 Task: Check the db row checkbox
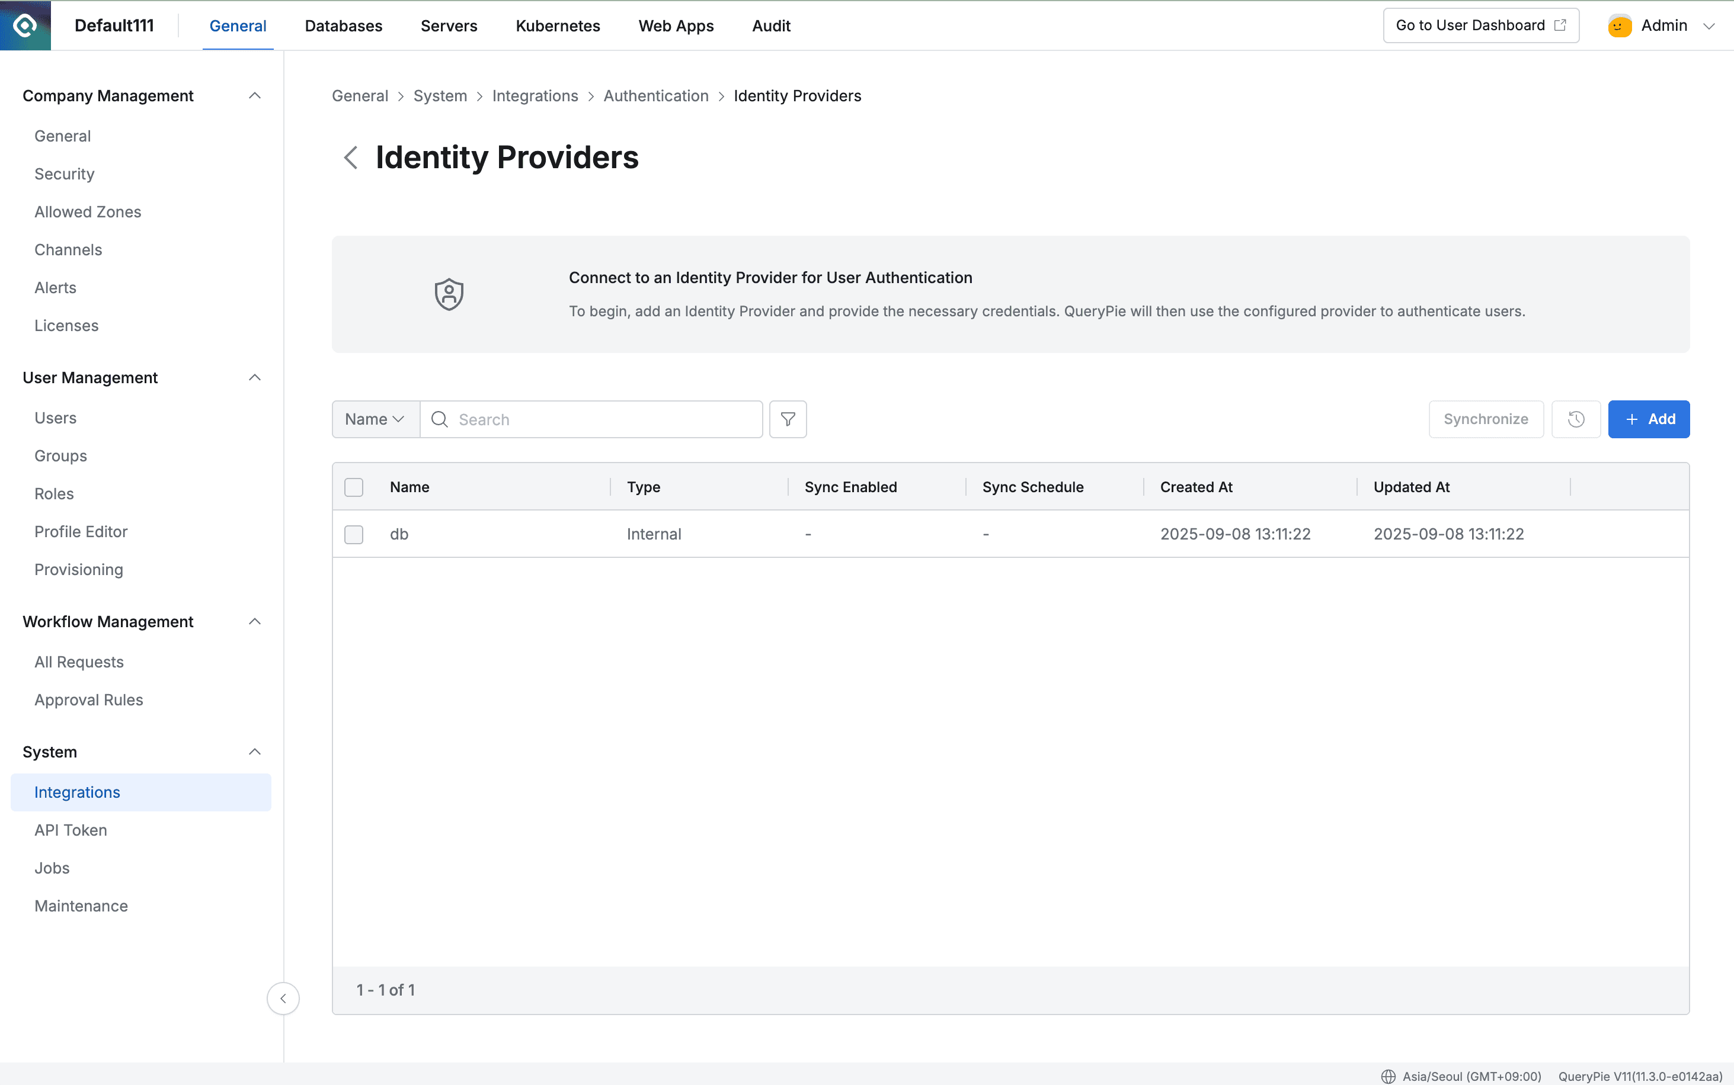353,535
